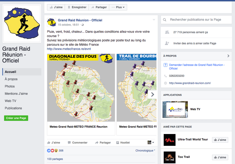Click the J'aime thumbs-up button at the page top

coord(56,7)
